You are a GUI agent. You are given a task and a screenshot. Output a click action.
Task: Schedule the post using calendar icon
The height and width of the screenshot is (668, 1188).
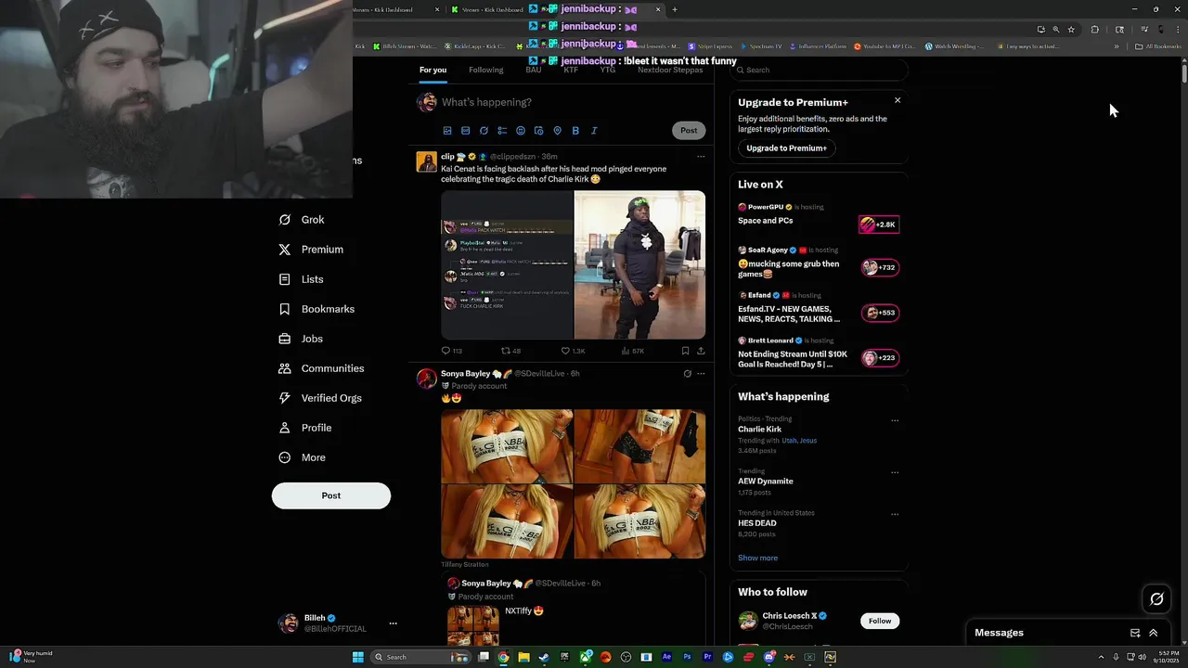[539, 131]
